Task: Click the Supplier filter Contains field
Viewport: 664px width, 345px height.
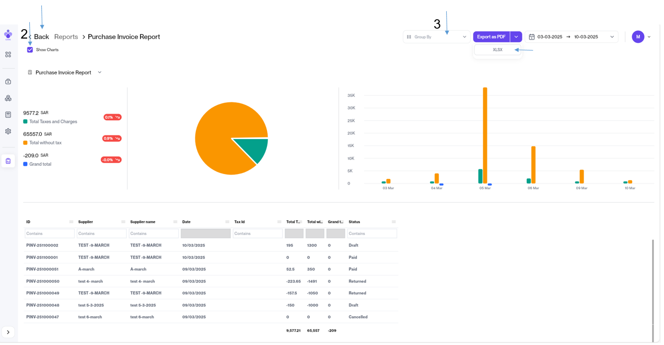Action: [101, 233]
